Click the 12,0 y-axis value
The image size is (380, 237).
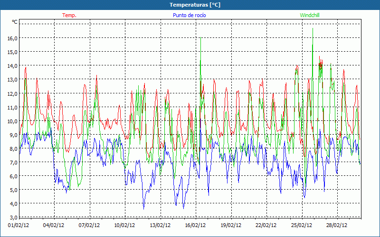(x=12, y=93)
